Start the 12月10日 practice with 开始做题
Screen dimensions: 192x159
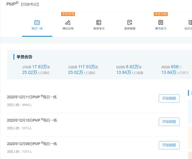(169, 122)
